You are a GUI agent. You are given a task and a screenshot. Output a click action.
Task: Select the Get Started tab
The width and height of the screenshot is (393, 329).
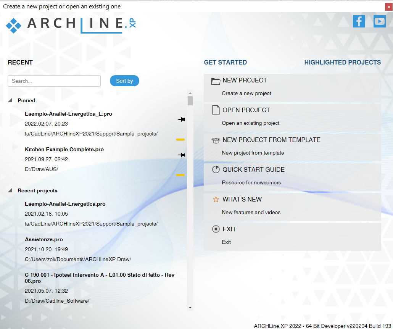(x=225, y=62)
